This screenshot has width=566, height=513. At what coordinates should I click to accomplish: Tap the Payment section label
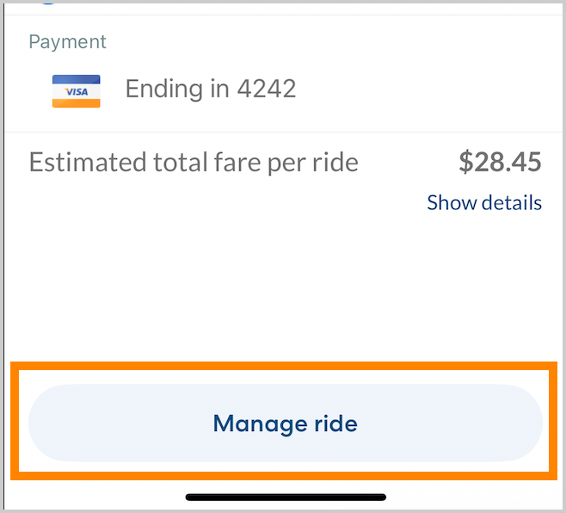point(67,41)
